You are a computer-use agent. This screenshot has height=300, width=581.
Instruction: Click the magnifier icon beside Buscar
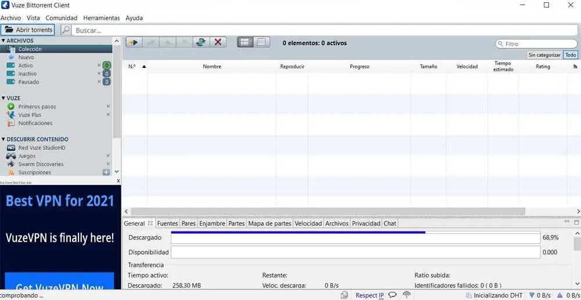66,30
